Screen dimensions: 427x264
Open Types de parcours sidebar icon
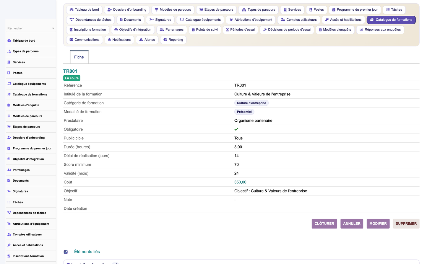pos(9,51)
